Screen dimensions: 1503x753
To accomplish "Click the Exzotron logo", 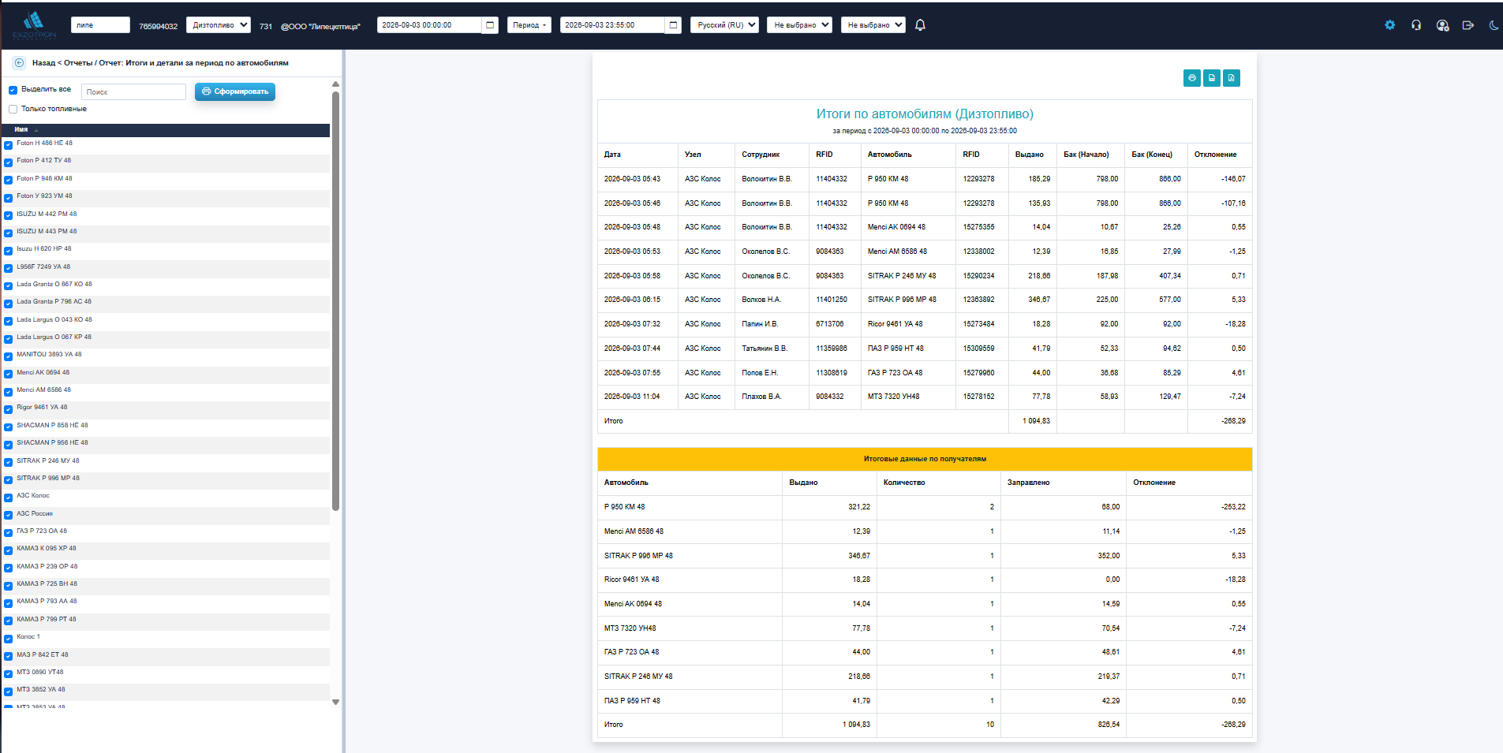I will (x=34, y=25).
